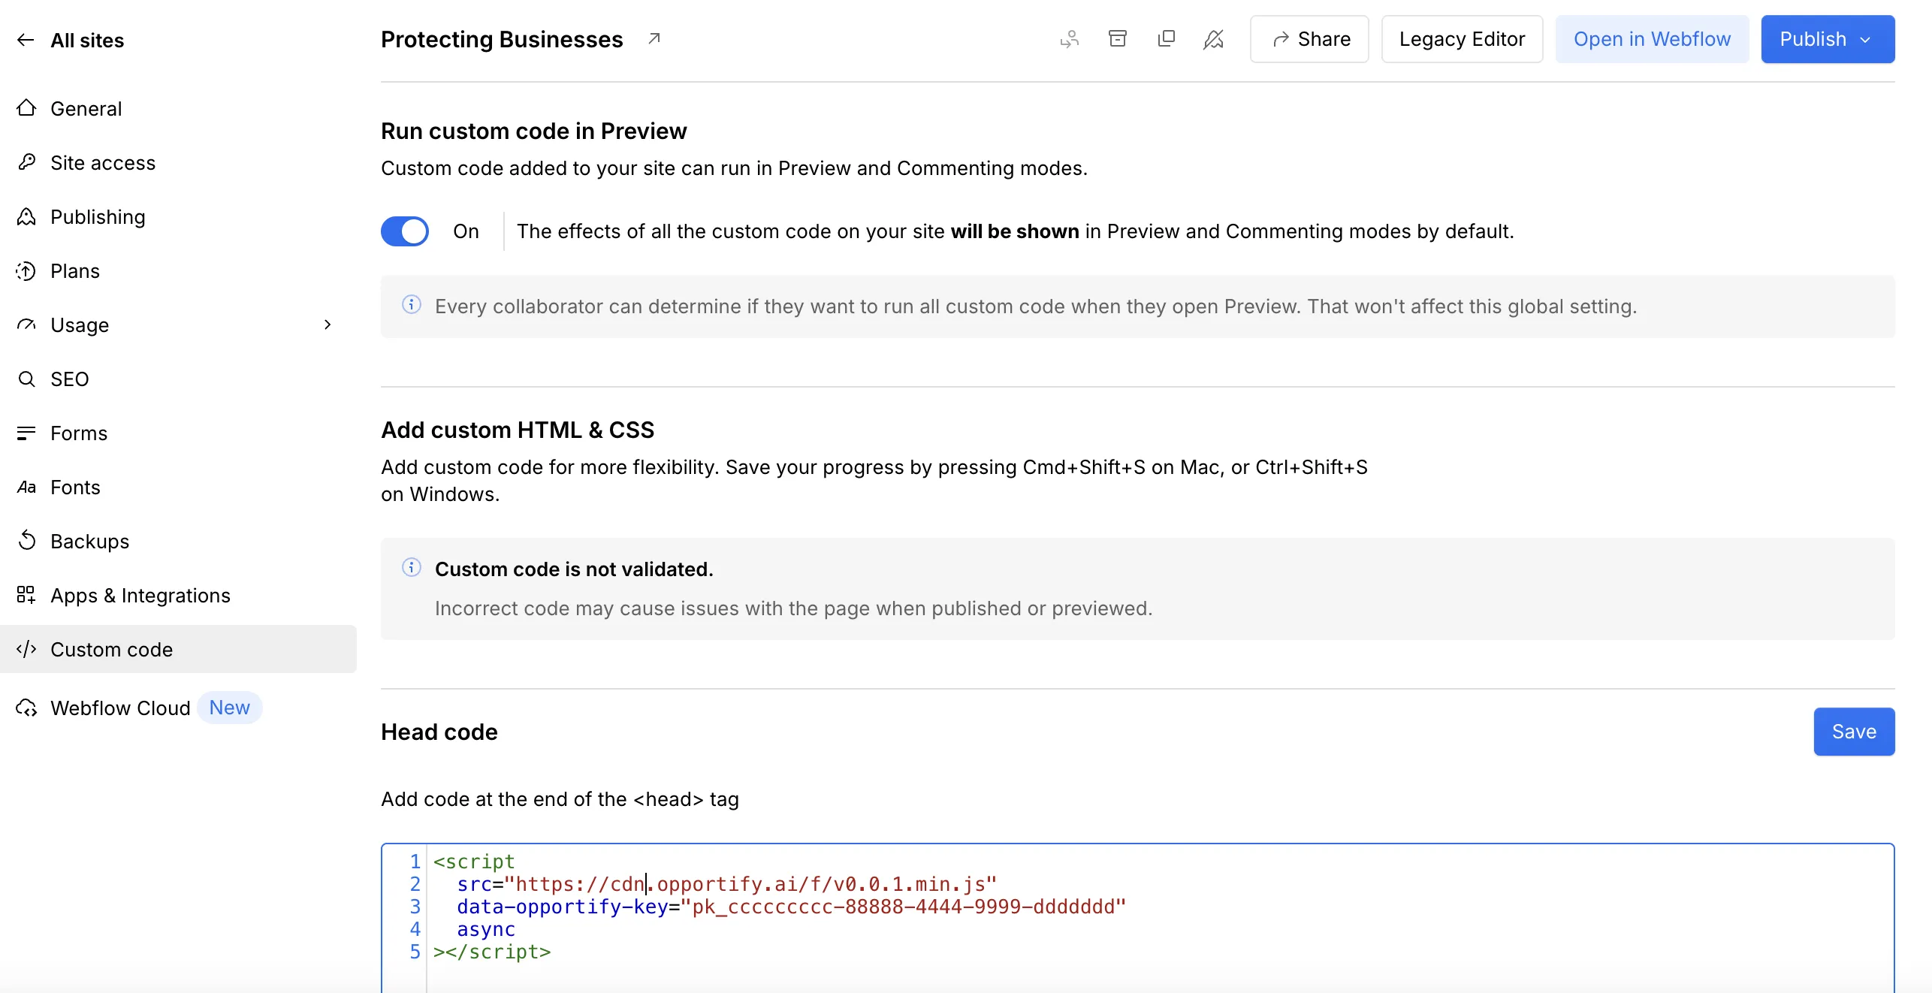Viewport: 1932px width, 993px height.
Task: Expand the Usage section chevron
Action: 327,324
